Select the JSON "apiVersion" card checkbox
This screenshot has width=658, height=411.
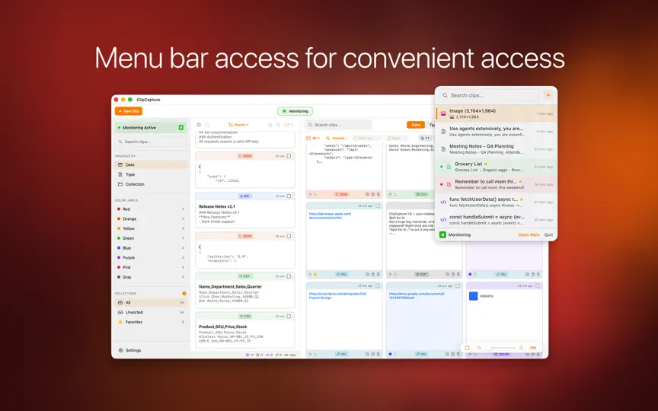(x=289, y=236)
